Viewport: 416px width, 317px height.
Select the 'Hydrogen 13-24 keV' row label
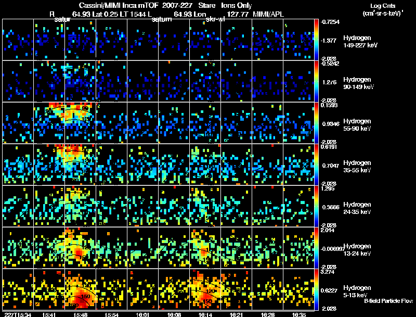click(x=357, y=250)
